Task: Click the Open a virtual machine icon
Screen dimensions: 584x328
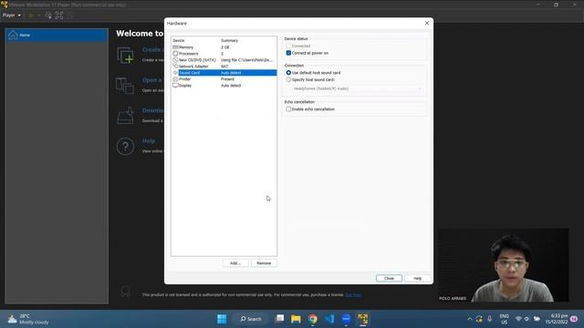Action: click(x=126, y=86)
